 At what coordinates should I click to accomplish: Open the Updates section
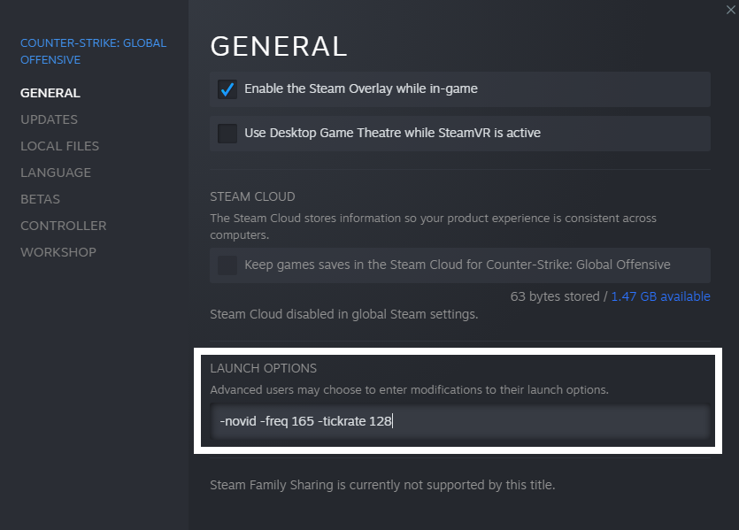49,119
